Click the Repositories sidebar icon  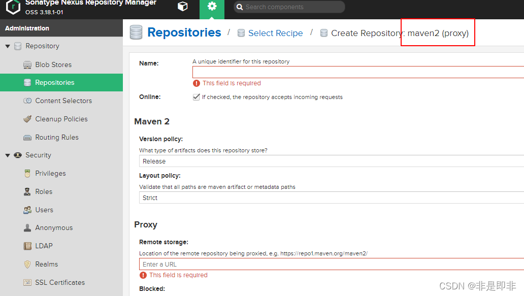[27, 83]
